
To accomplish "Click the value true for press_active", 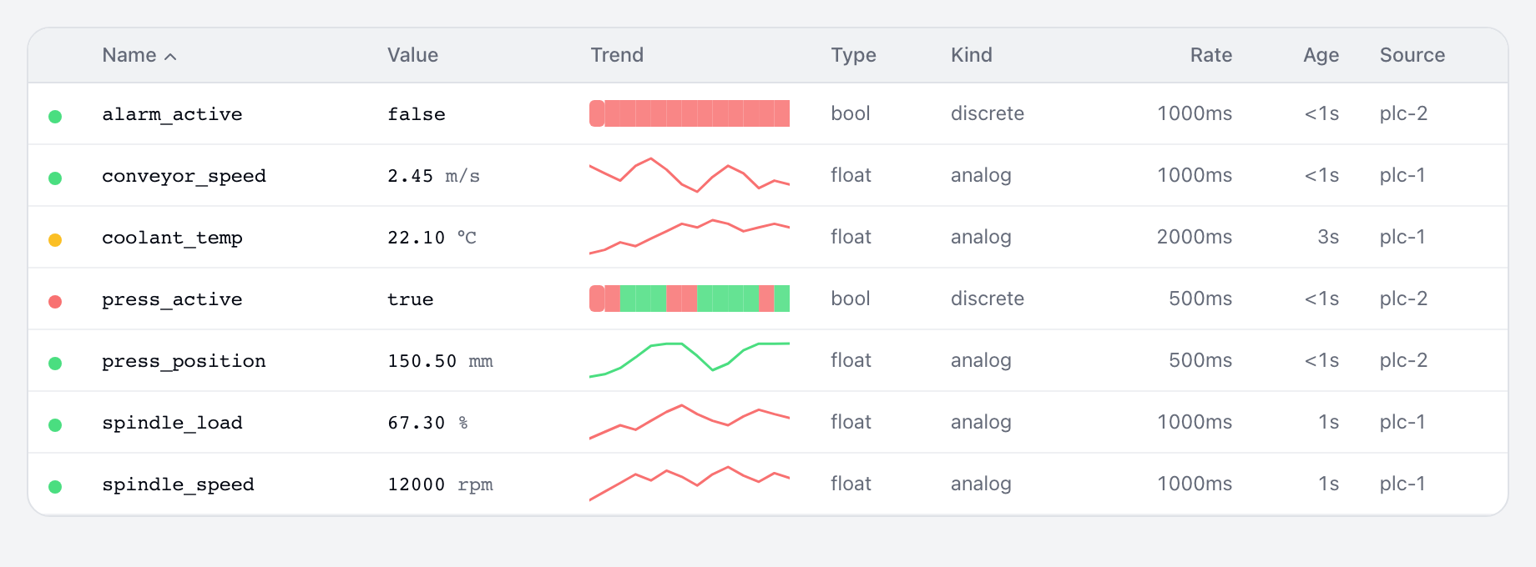I will point(411,299).
